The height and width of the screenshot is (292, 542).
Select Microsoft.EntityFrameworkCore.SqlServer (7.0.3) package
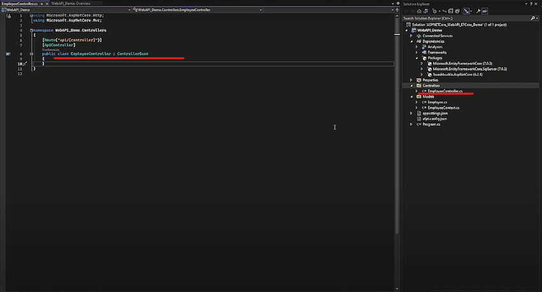pyautogui.click(x=470, y=69)
